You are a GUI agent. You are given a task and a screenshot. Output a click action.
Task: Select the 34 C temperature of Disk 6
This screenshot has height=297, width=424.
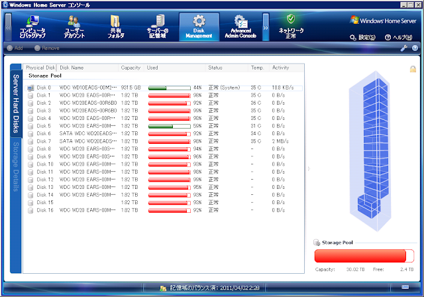[x=256, y=133]
